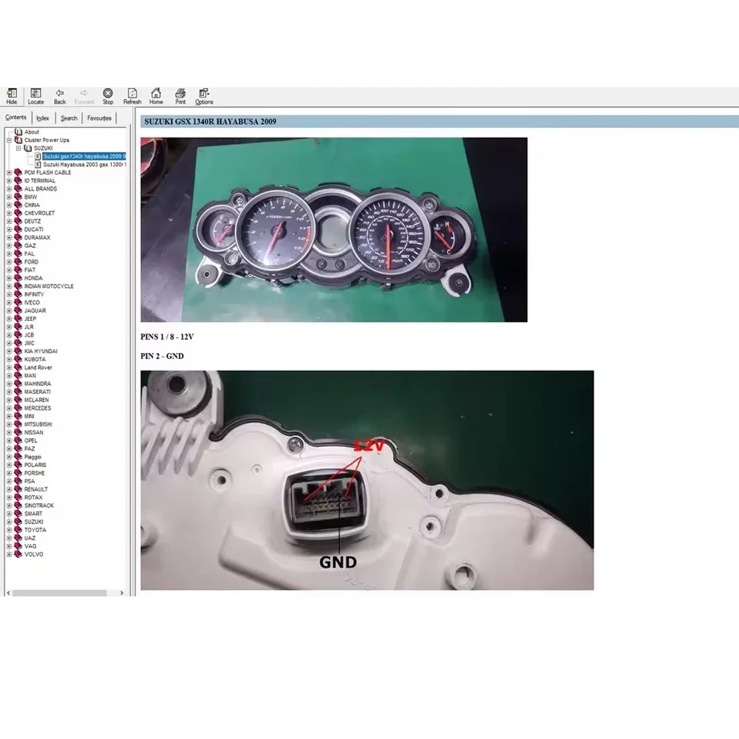Expand the TOYOTA tree node
The image size is (739, 739).
[9, 531]
